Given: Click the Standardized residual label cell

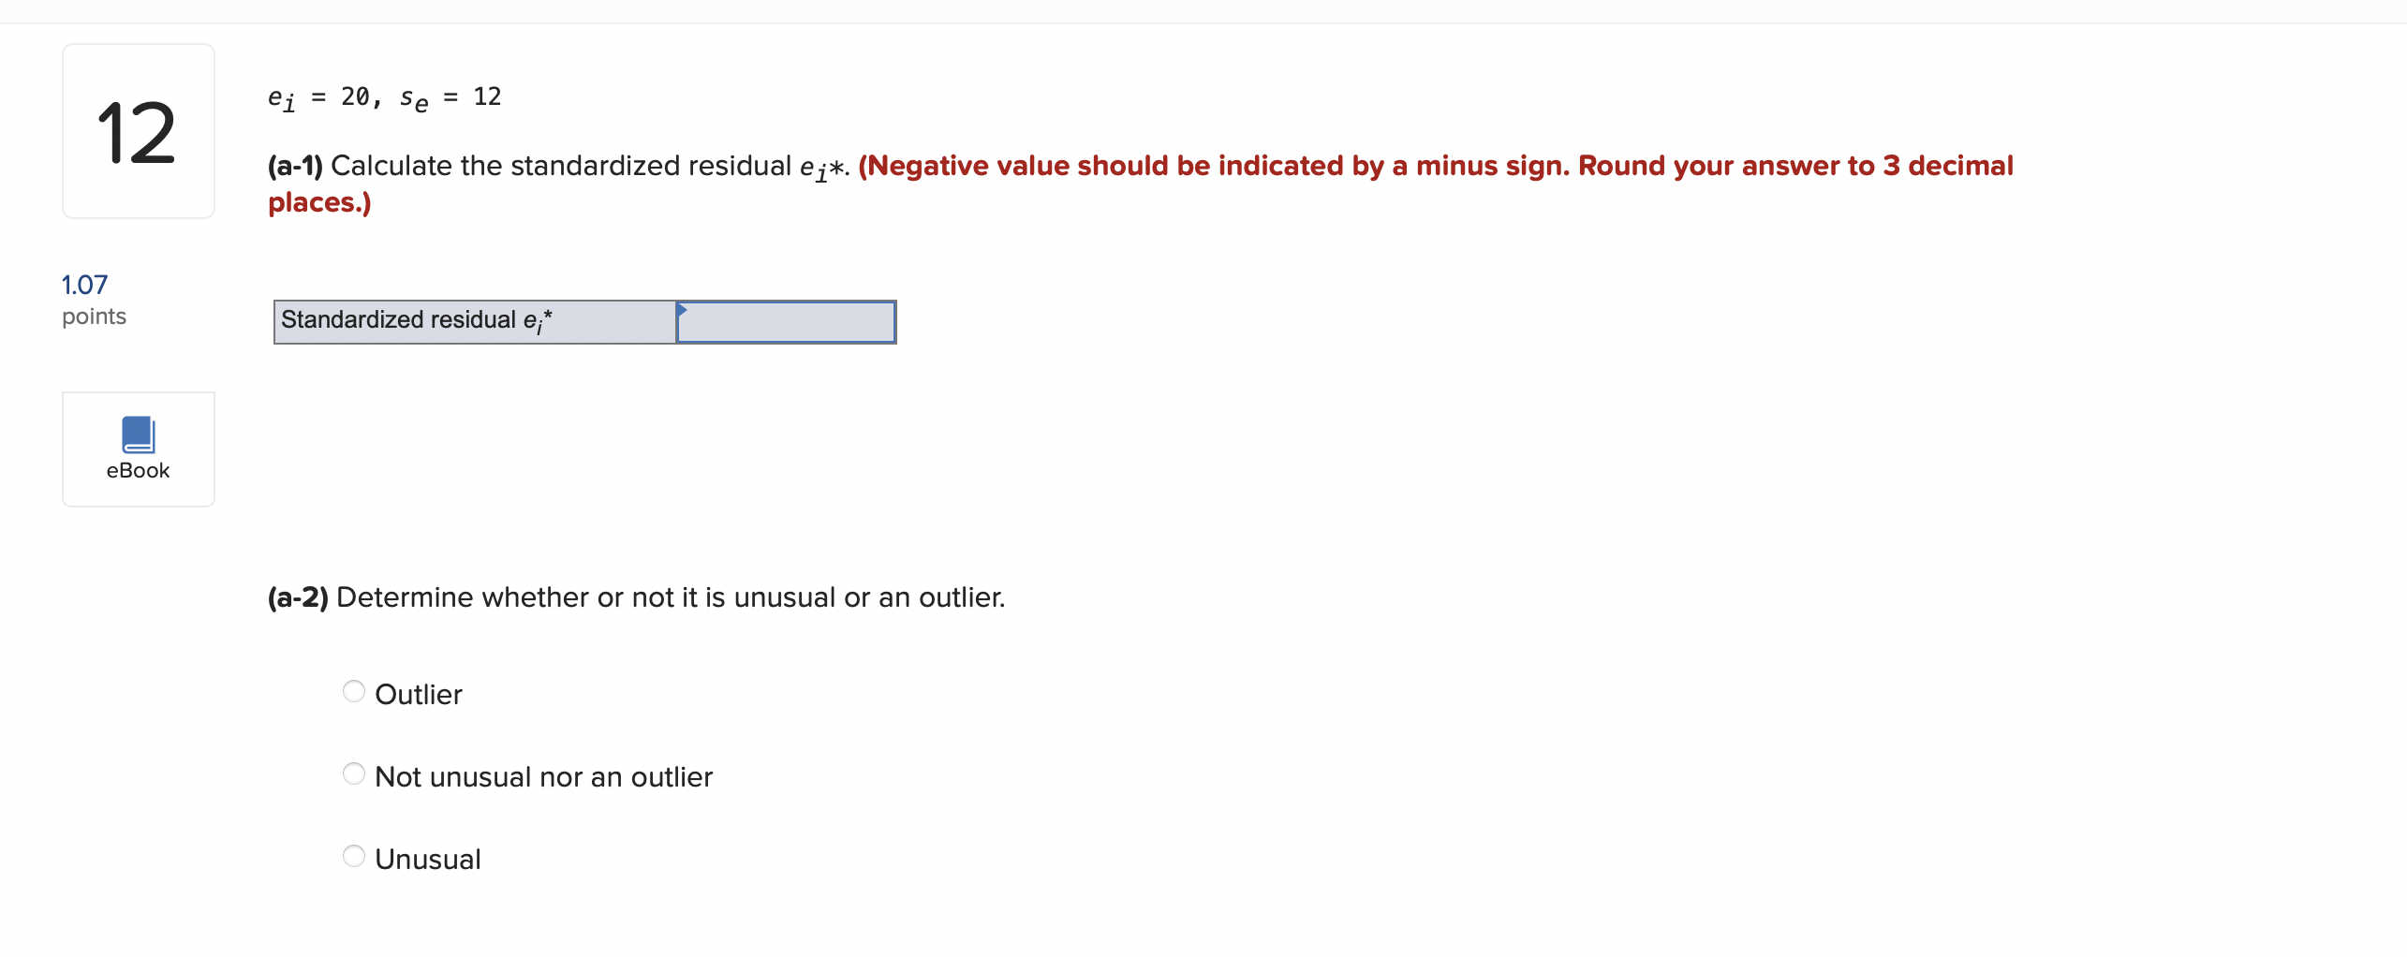Looking at the screenshot, I should tap(473, 322).
